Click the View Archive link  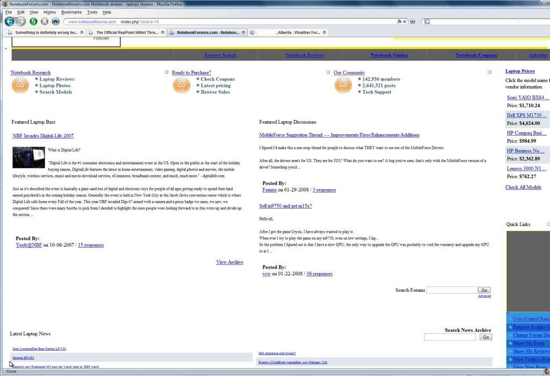click(230, 262)
